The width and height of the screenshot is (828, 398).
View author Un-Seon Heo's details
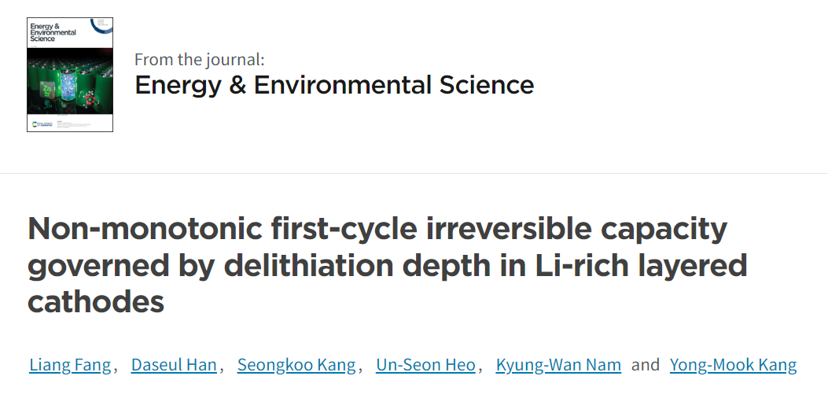(x=425, y=365)
